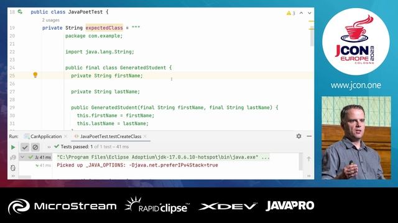Click the XDEV sponsor logo
The image size is (398, 223).
(228, 206)
